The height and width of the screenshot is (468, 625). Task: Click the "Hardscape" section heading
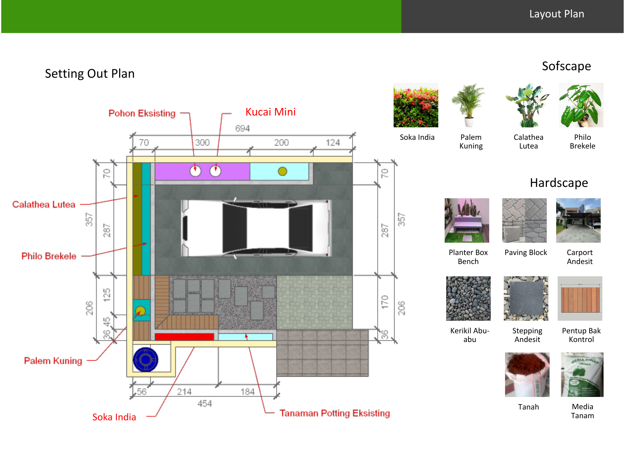[559, 183]
